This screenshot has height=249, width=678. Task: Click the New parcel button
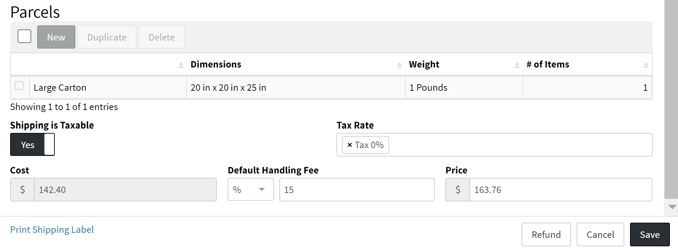click(56, 37)
